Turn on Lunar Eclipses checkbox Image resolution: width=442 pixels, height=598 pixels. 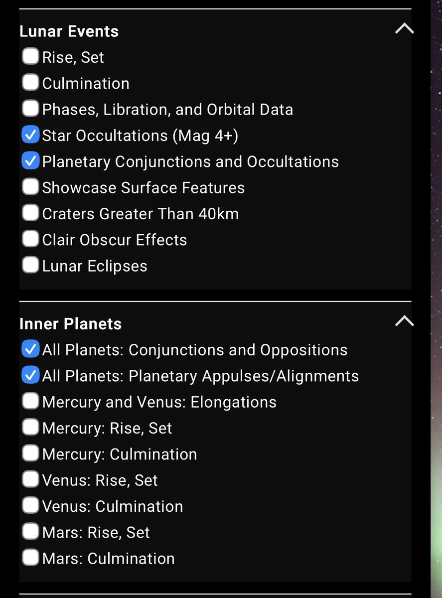(30, 265)
